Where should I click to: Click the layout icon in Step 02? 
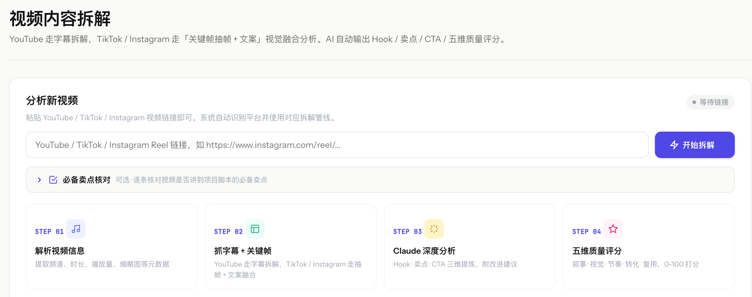[x=255, y=229]
